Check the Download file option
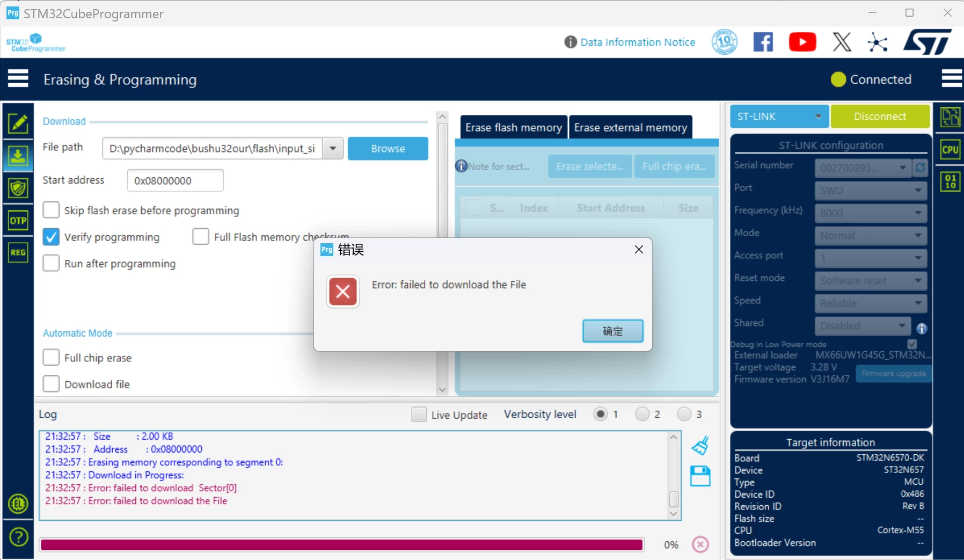Screen dimensions: 964x560 pos(51,384)
